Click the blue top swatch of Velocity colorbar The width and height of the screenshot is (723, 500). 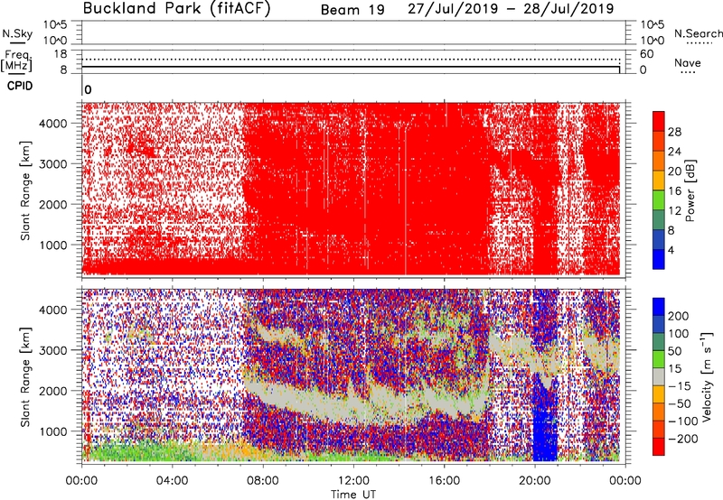(659, 307)
